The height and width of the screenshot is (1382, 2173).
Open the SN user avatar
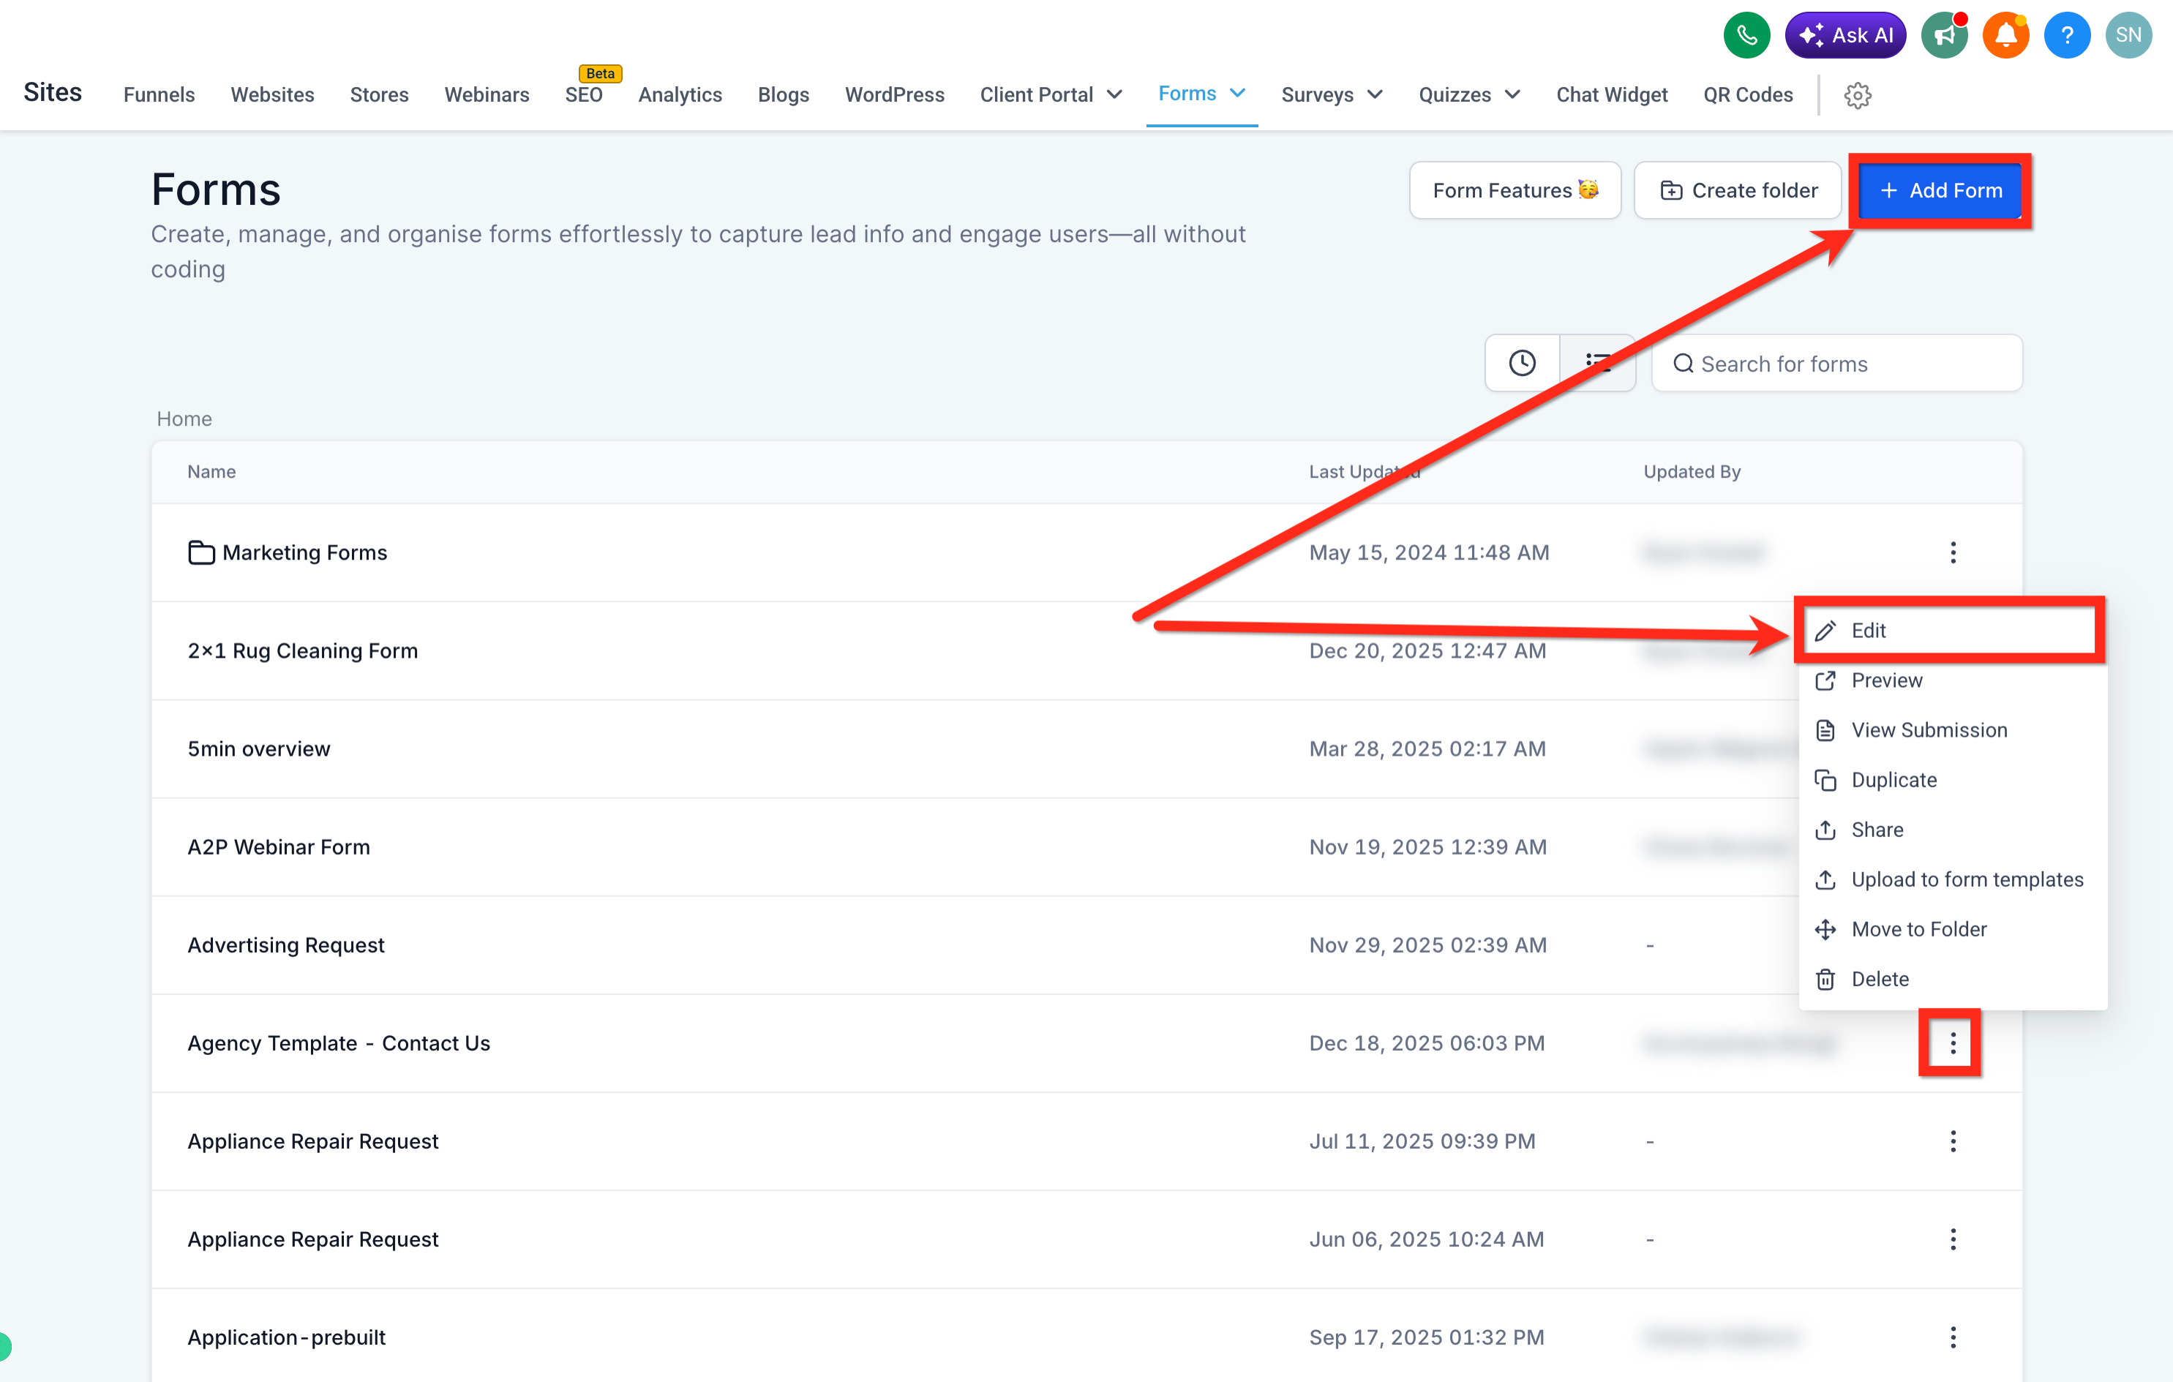tap(2128, 35)
